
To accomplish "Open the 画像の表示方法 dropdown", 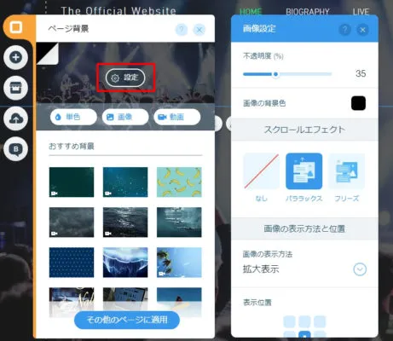I will [360, 269].
